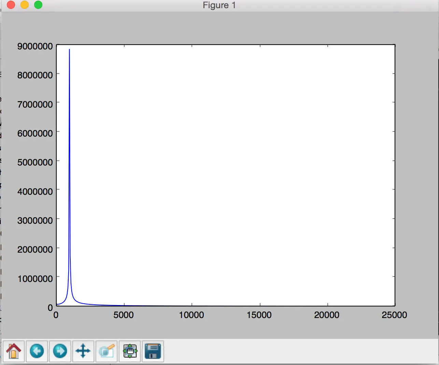Click the 6000000 y-axis label

[35, 133]
